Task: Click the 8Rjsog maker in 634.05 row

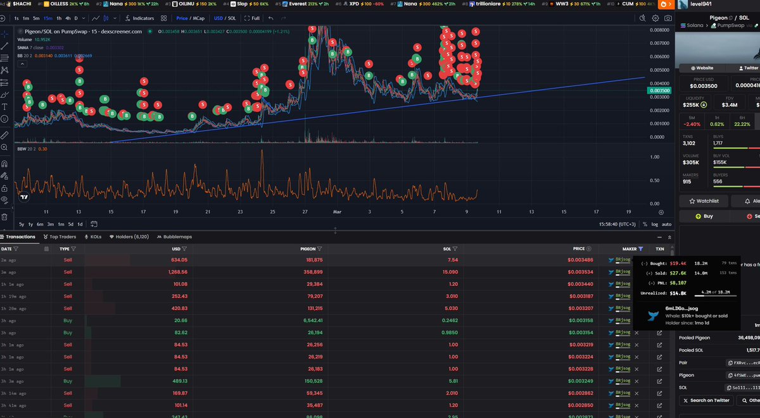Action: point(623,260)
